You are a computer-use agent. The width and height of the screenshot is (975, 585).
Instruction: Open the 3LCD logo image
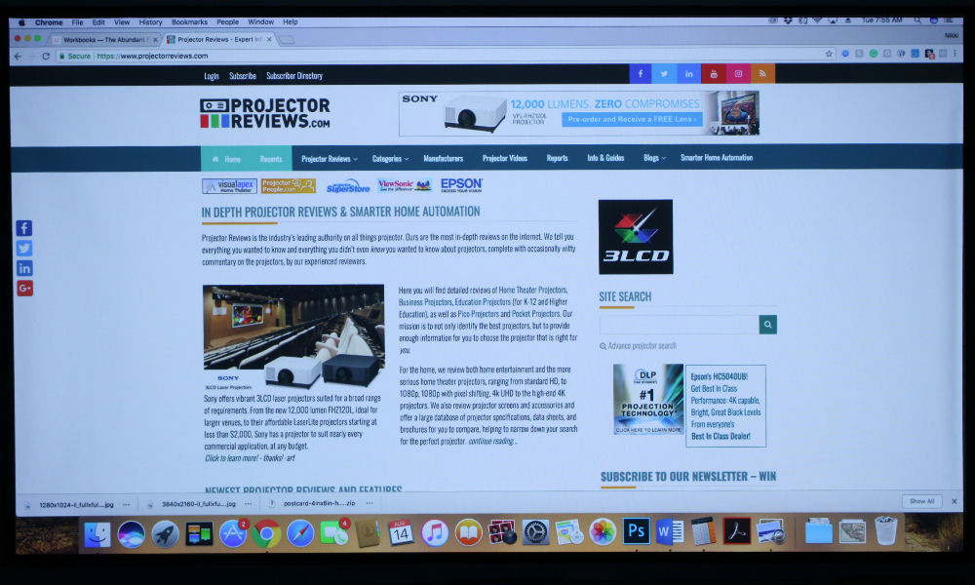point(635,237)
